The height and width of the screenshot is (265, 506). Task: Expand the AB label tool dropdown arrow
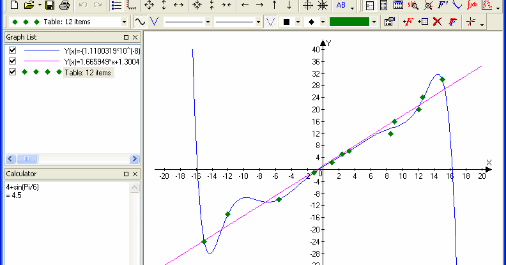tap(352, 7)
